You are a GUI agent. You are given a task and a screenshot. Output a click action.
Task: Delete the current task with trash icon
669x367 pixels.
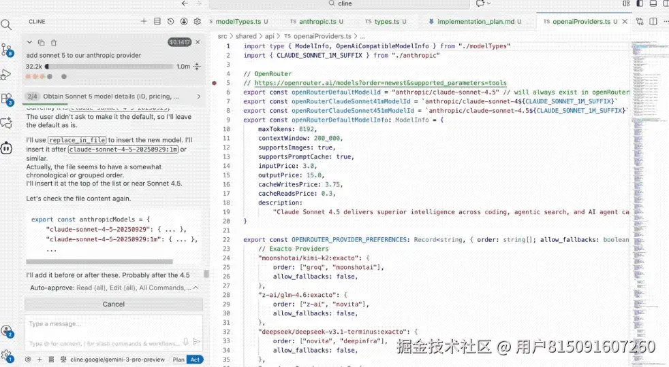54,43
